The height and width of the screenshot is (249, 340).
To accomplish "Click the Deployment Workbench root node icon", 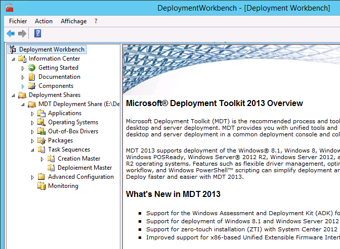I will tap(13, 49).
